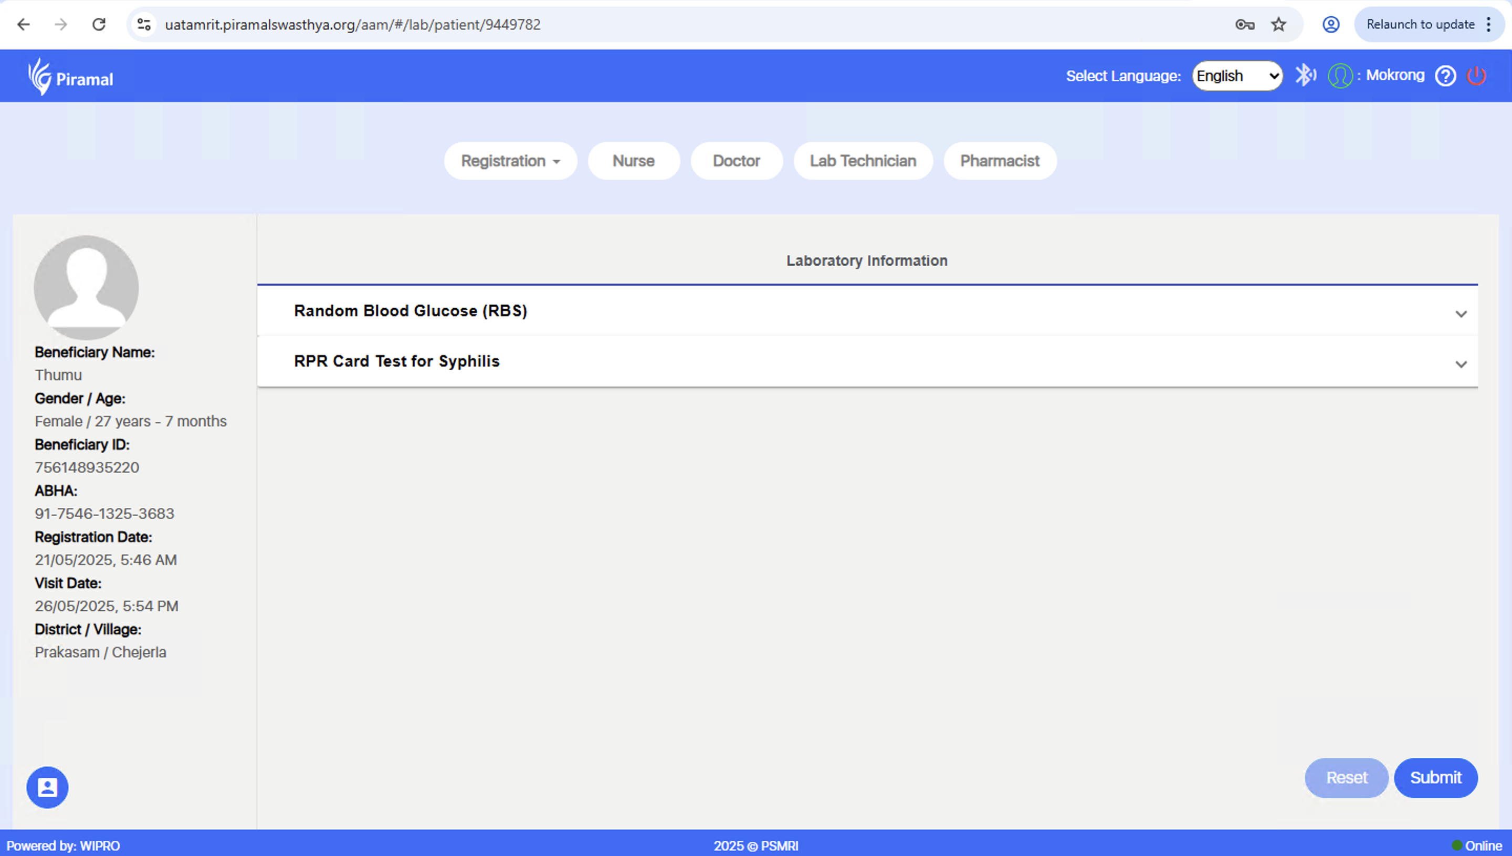Switch to the Doctor tab
The image size is (1512, 856).
[x=737, y=161]
